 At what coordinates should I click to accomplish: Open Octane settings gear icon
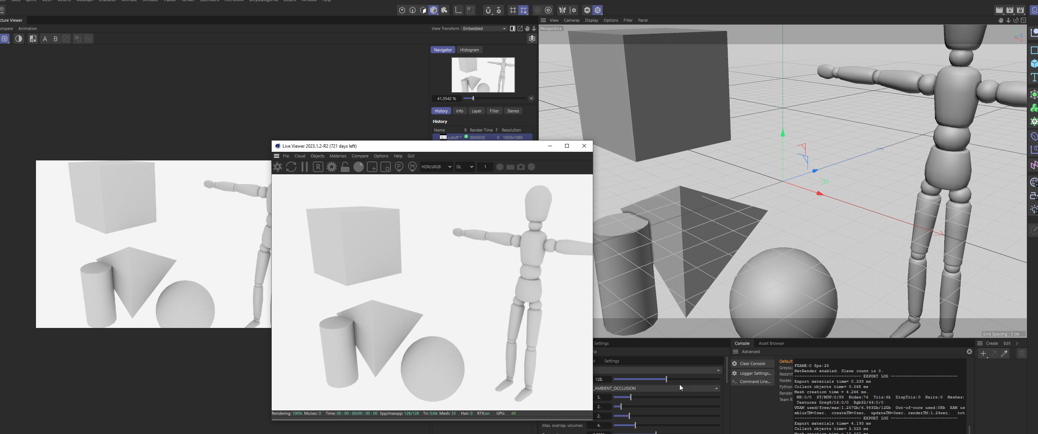(x=332, y=167)
